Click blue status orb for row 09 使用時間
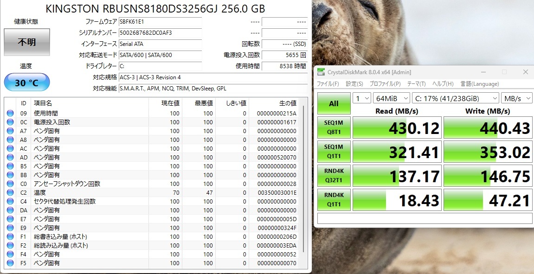Image resolution: width=534 pixels, height=274 pixels. tap(10, 113)
